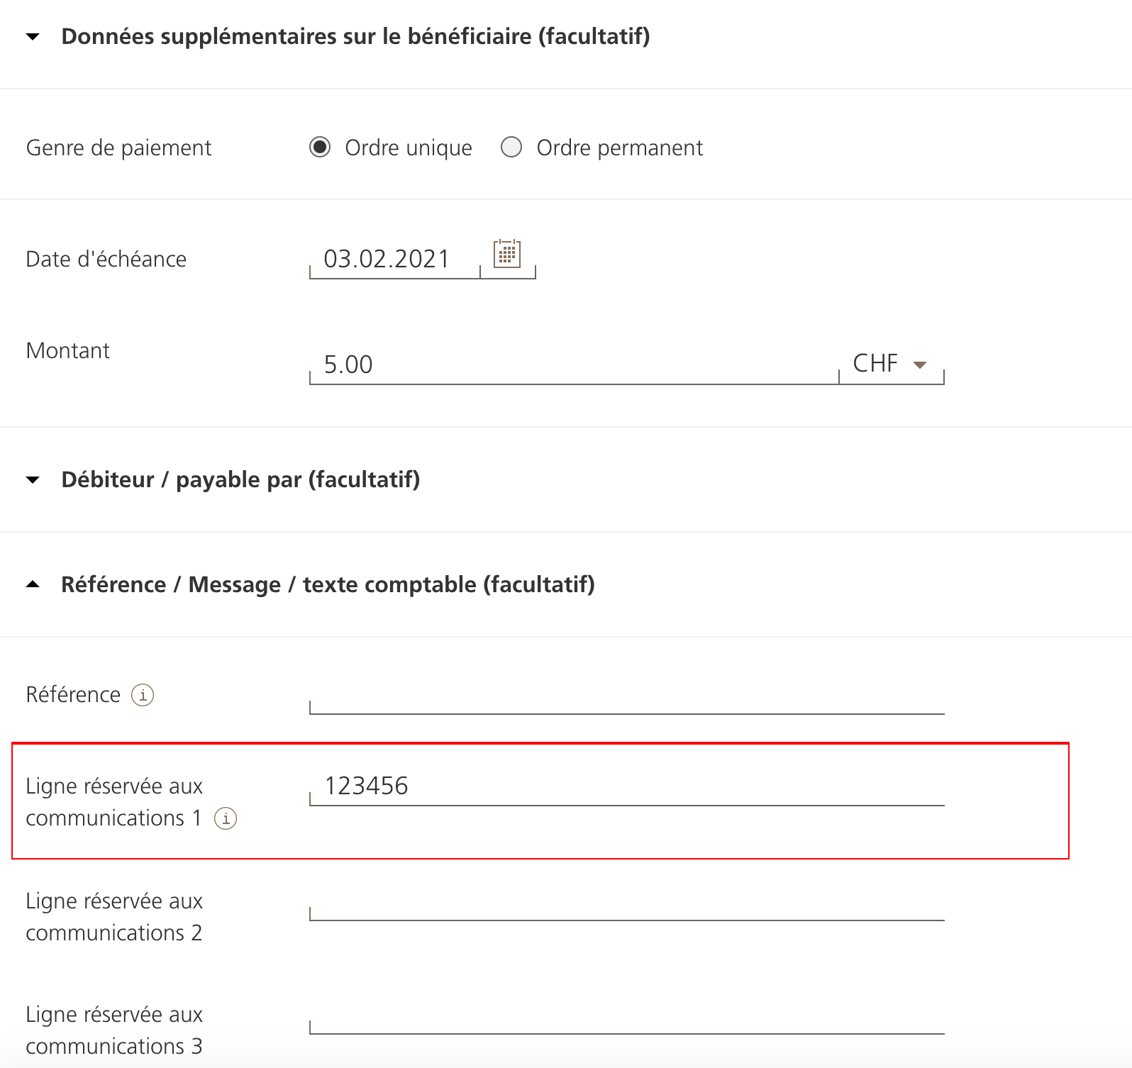Click the Données supplémentaires heading text
This screenshot has width=1132, height=1068.
[x=355, y=37]
